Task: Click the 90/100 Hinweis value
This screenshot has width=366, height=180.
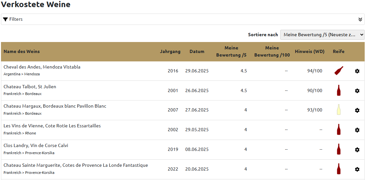Action: (x=315, y=90)
